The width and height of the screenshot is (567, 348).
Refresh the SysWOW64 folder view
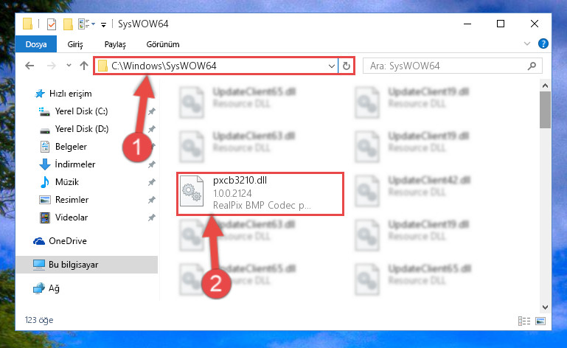pyautogui.click(x=347, y=66)
